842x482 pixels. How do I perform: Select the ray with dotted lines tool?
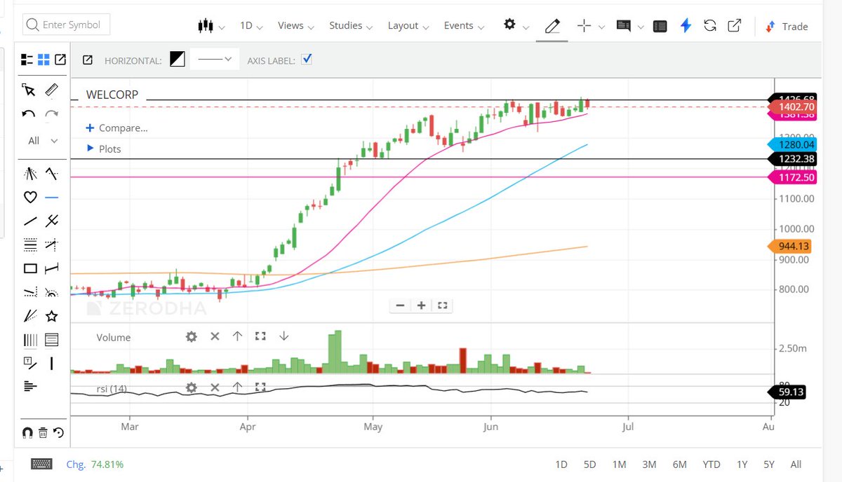[51, 245]
